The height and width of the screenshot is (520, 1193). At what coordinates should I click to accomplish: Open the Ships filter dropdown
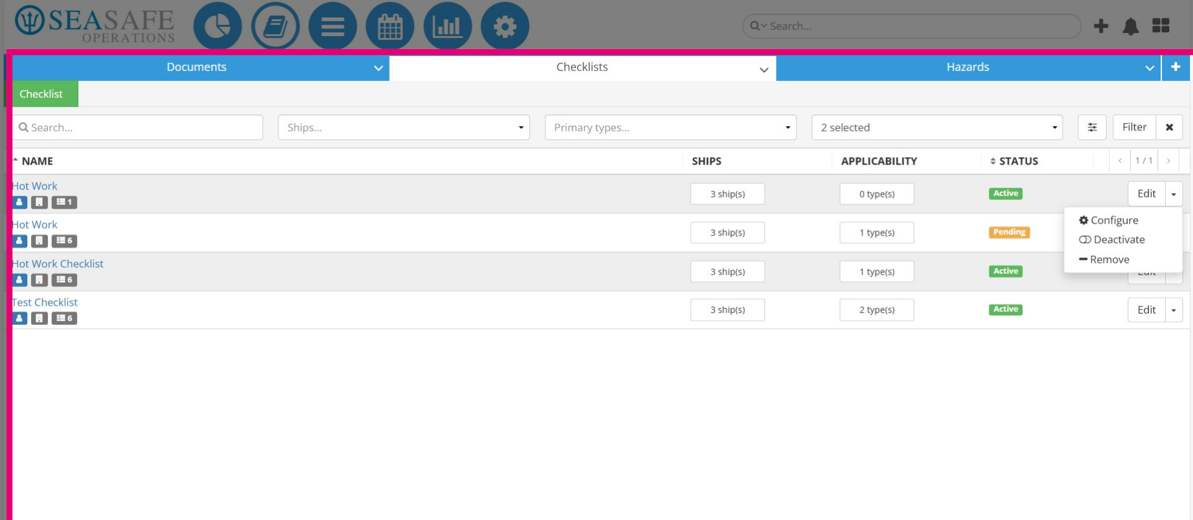pos(404,127)
